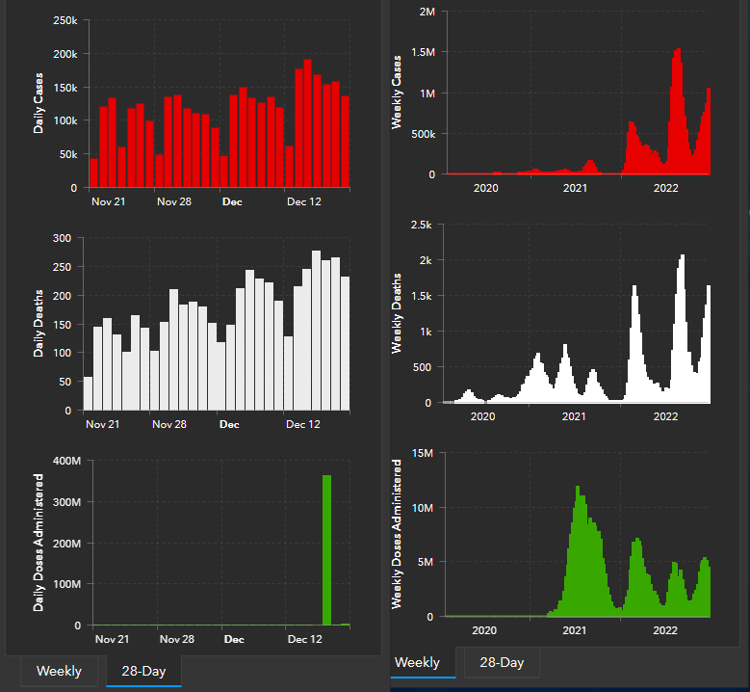The height and width of the screenshot is (692, 750).
Task: Select 28-Day tab below Daily Doses chart
Action: click(142, 671)
